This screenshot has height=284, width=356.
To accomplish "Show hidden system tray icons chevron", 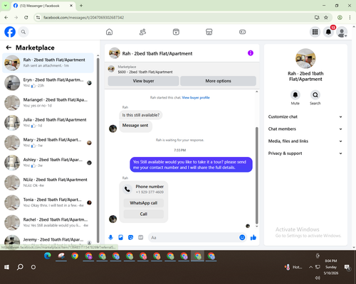I will coord(310,267).
